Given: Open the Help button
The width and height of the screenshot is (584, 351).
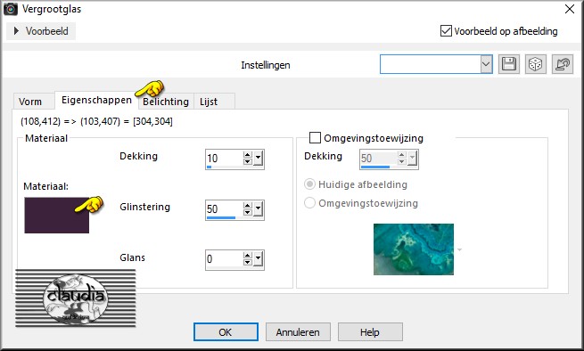Looking at the screenshot, I should click(370, 332).
